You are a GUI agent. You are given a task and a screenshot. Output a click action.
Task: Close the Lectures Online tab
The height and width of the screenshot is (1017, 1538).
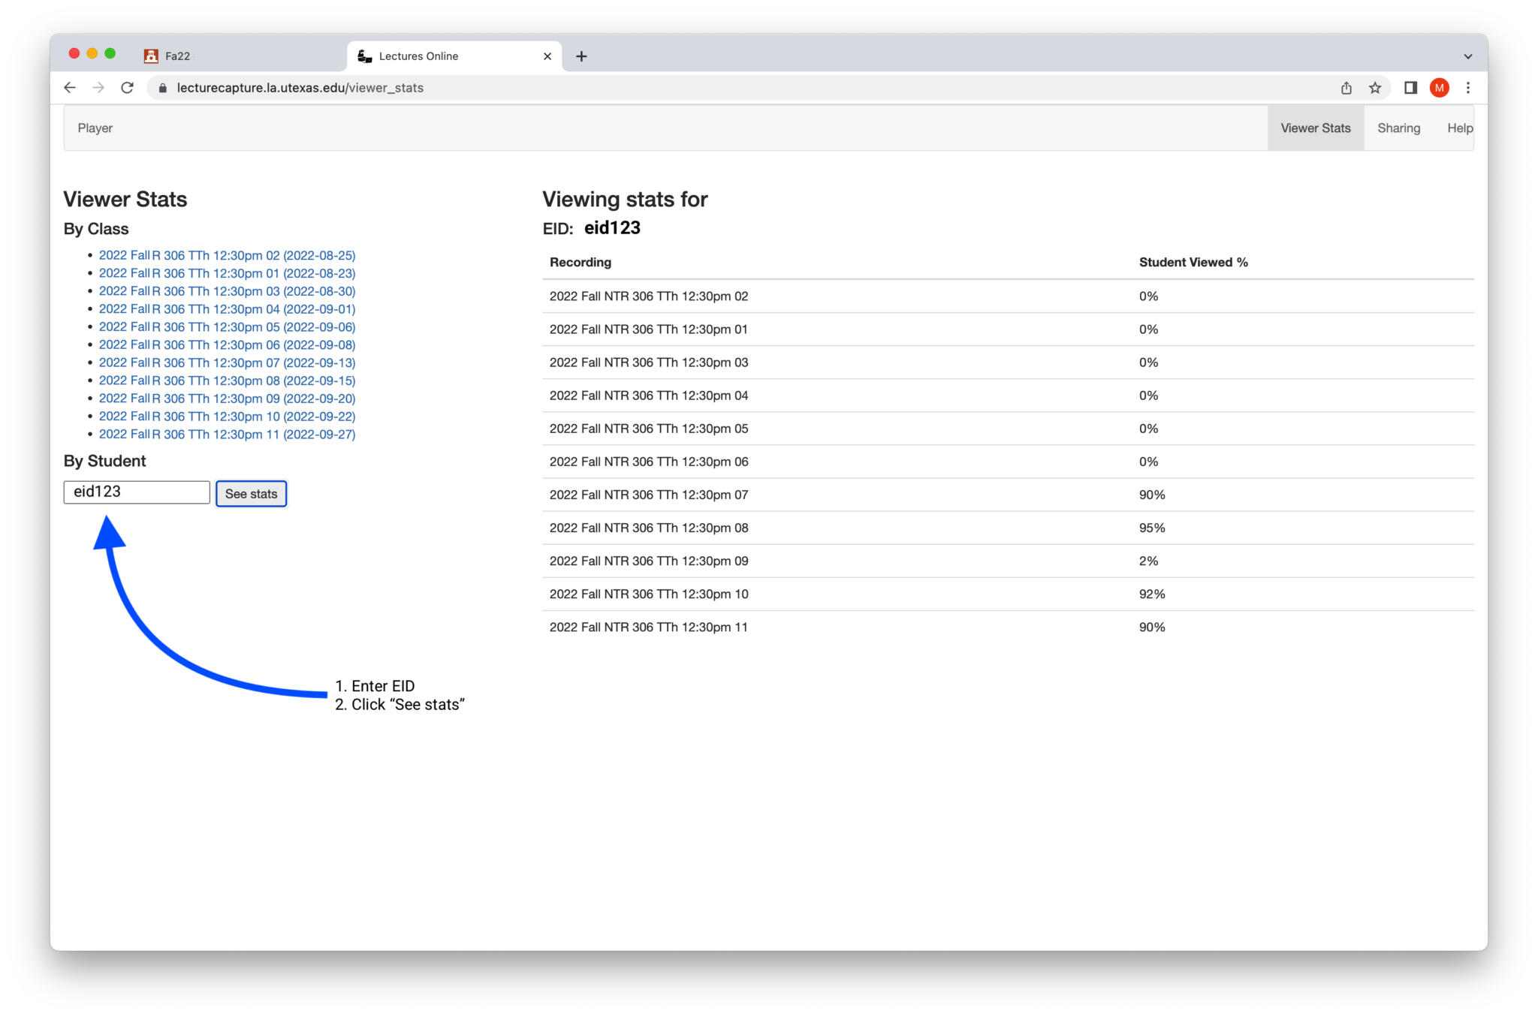click(x=547, y=56)
